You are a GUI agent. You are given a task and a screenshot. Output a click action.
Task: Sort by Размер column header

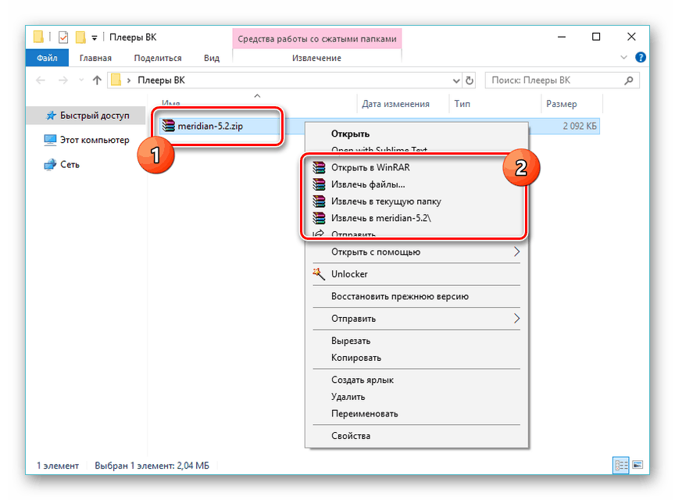click(x=562, y=104)
